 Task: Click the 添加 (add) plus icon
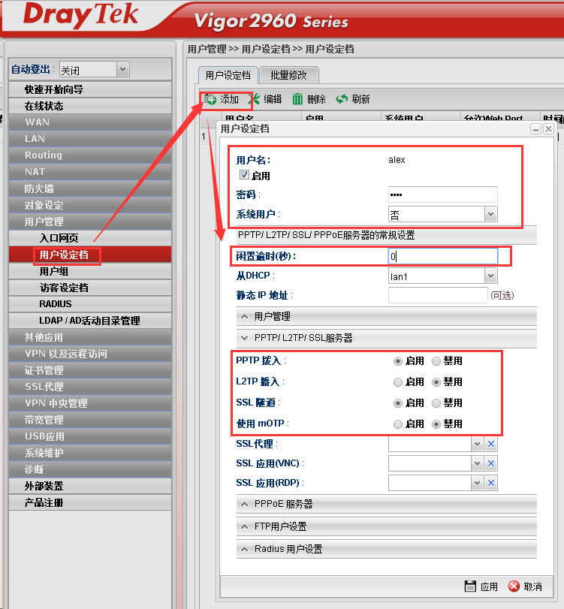(210, 99)
